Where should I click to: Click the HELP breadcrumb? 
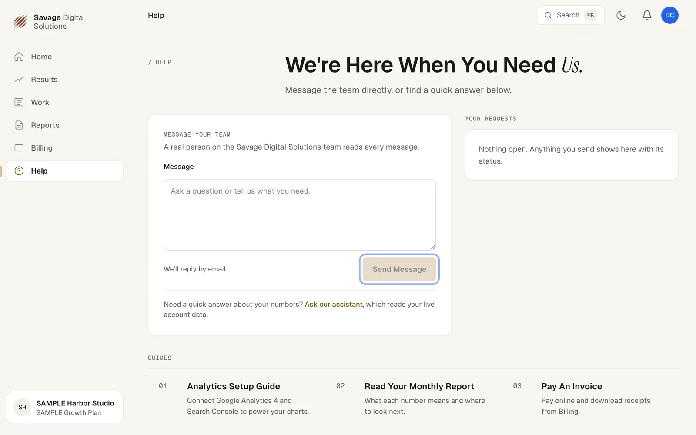[164, 62]
